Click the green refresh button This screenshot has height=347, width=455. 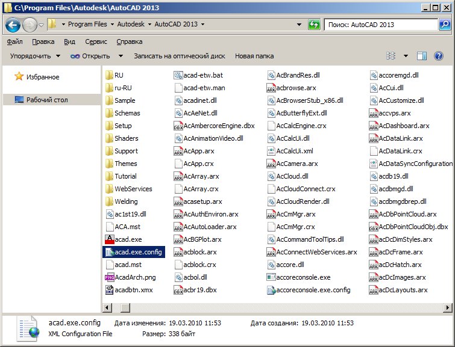point(314,25)
